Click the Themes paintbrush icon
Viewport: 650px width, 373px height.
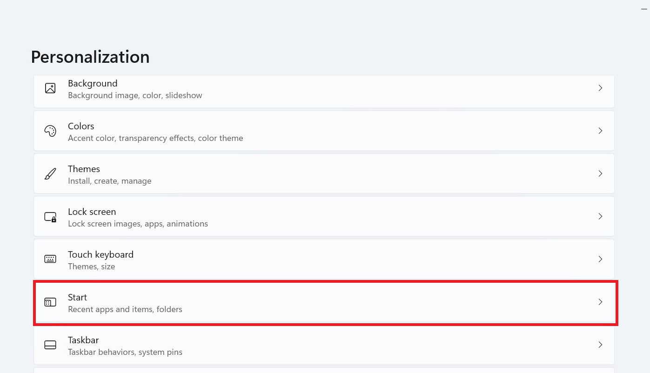50,173
